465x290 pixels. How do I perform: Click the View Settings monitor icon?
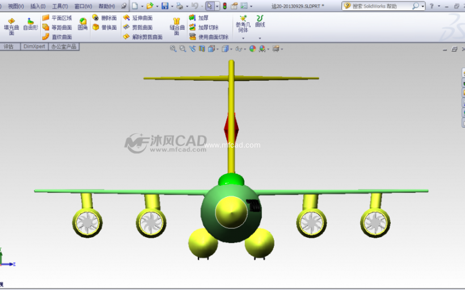click(276, 49)
